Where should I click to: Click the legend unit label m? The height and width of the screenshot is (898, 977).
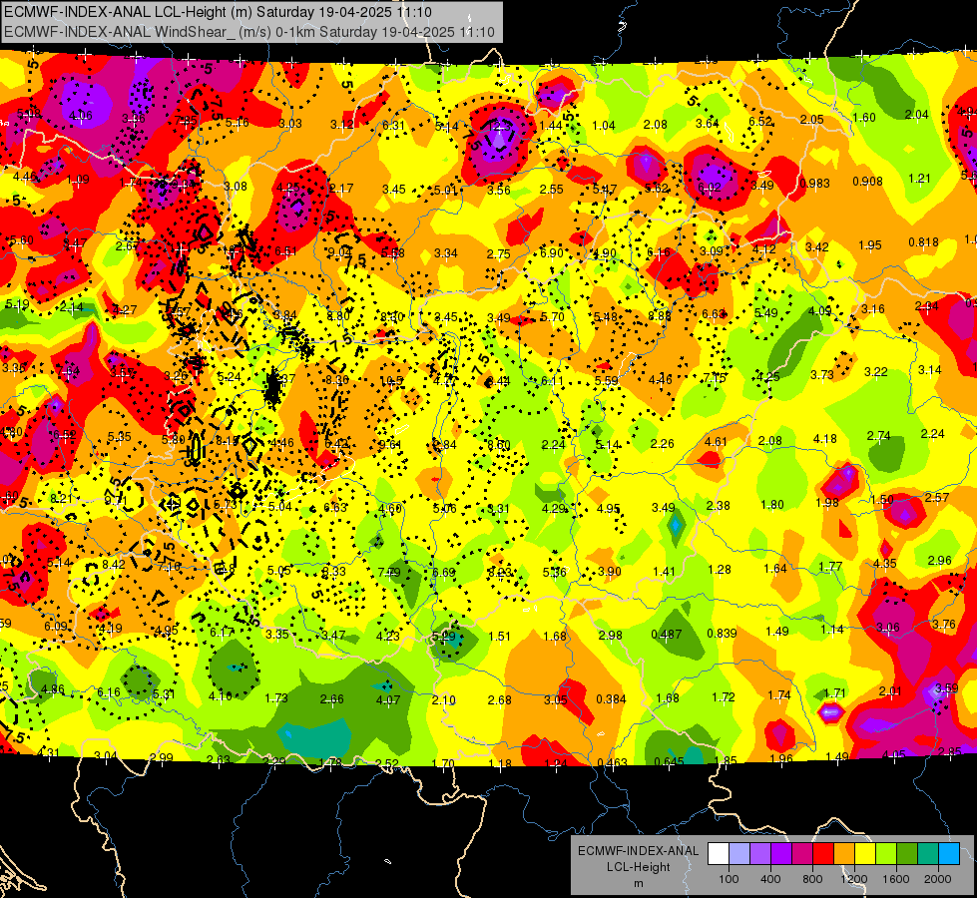point(638,884)
